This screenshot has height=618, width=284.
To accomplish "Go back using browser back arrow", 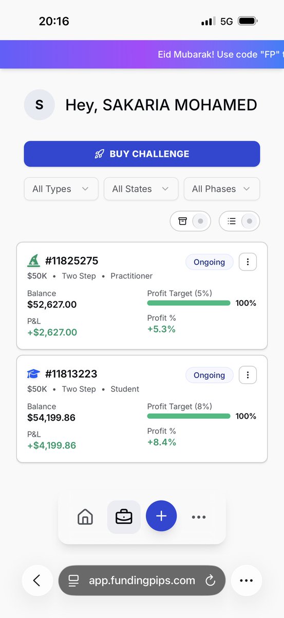I will point(37,580).
